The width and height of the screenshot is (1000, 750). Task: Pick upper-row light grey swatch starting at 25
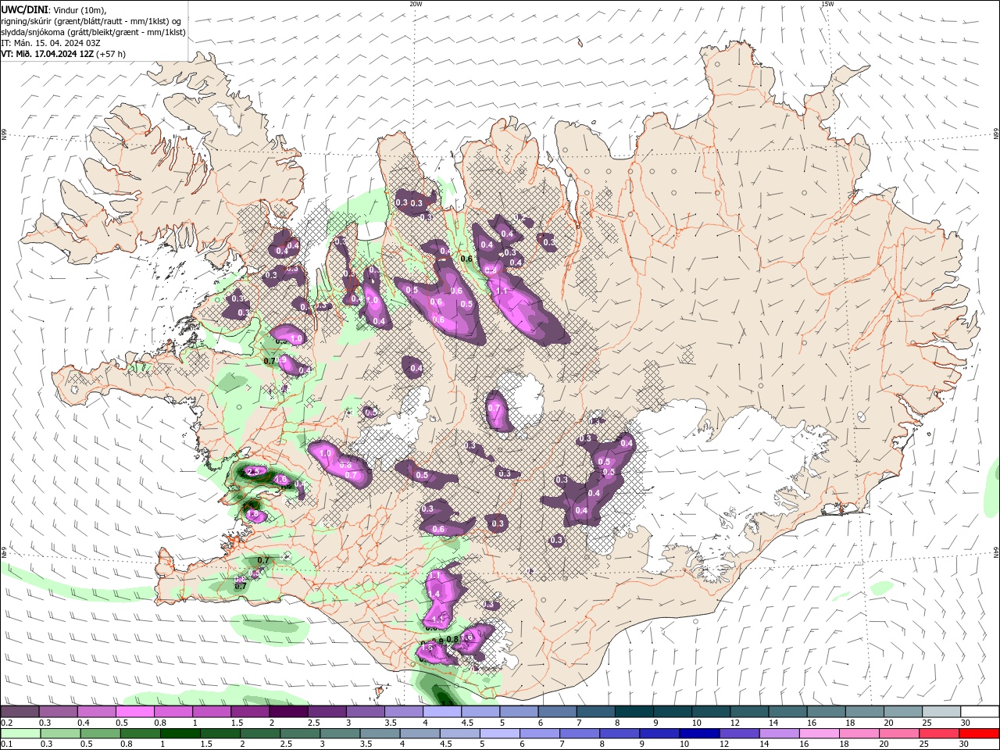coord(941,712)
